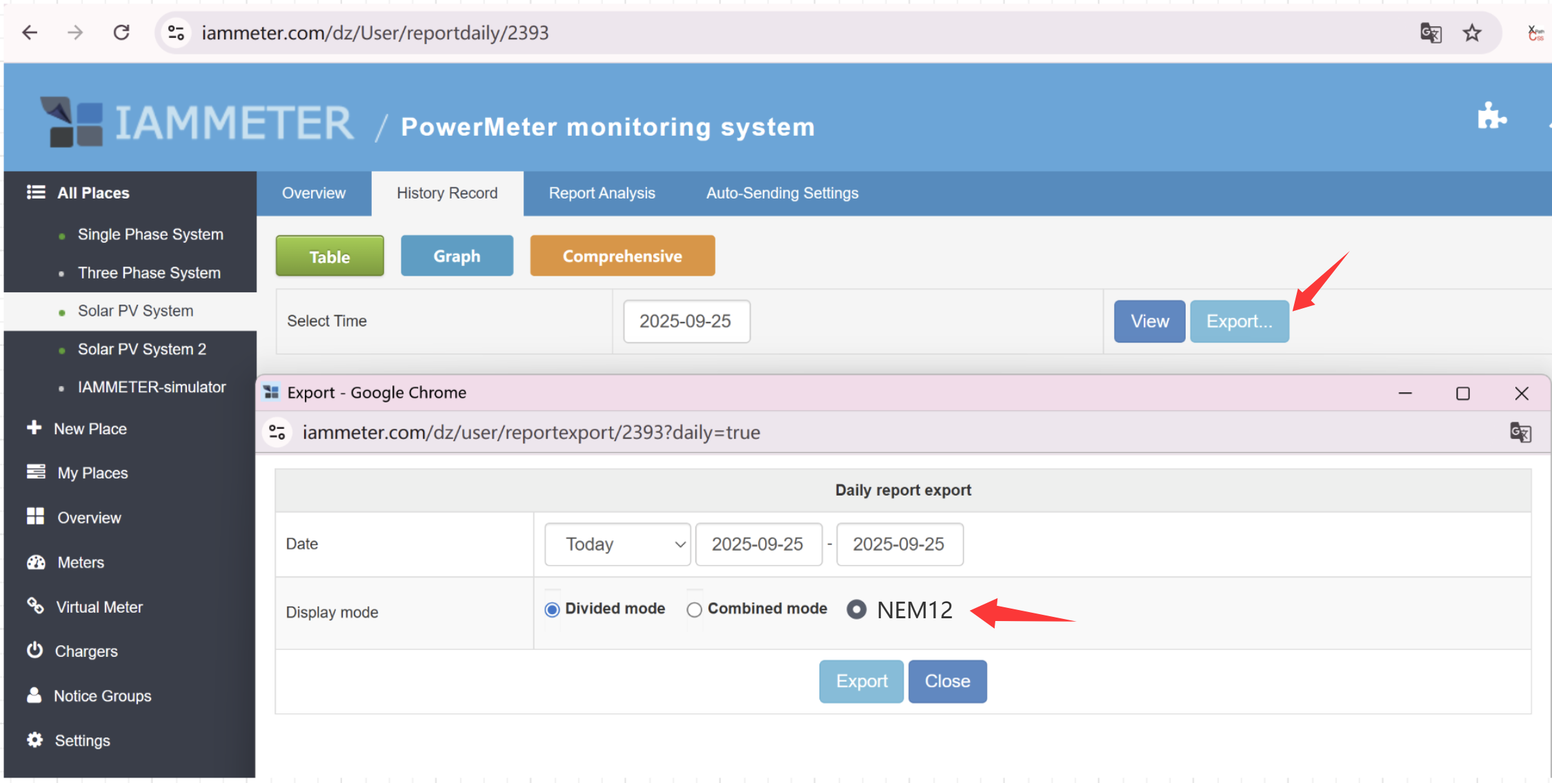
Task: Bookmark page with the star icon
Action: 1472,32
